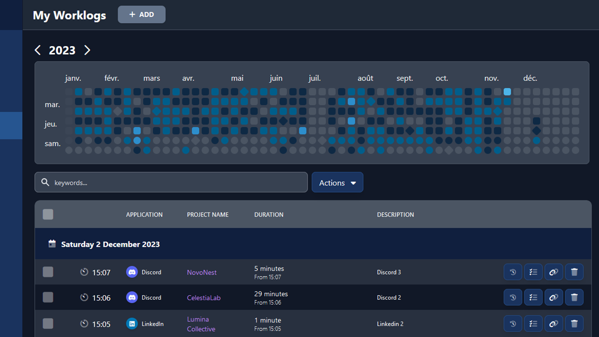Select the Lumina Collective row checkbox
599x337 pixels.
point(48,323)
